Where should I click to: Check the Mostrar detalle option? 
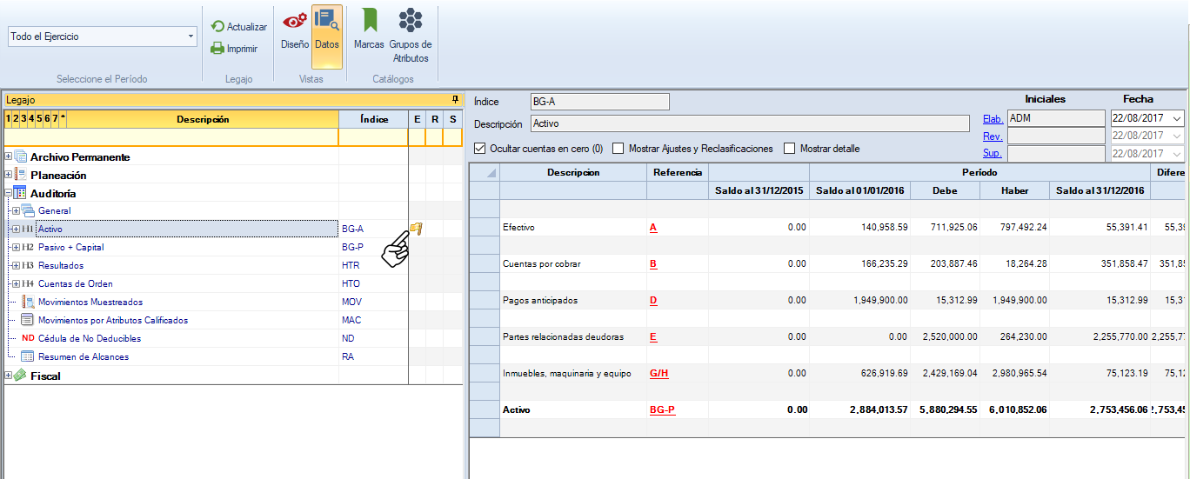[790, 149]
